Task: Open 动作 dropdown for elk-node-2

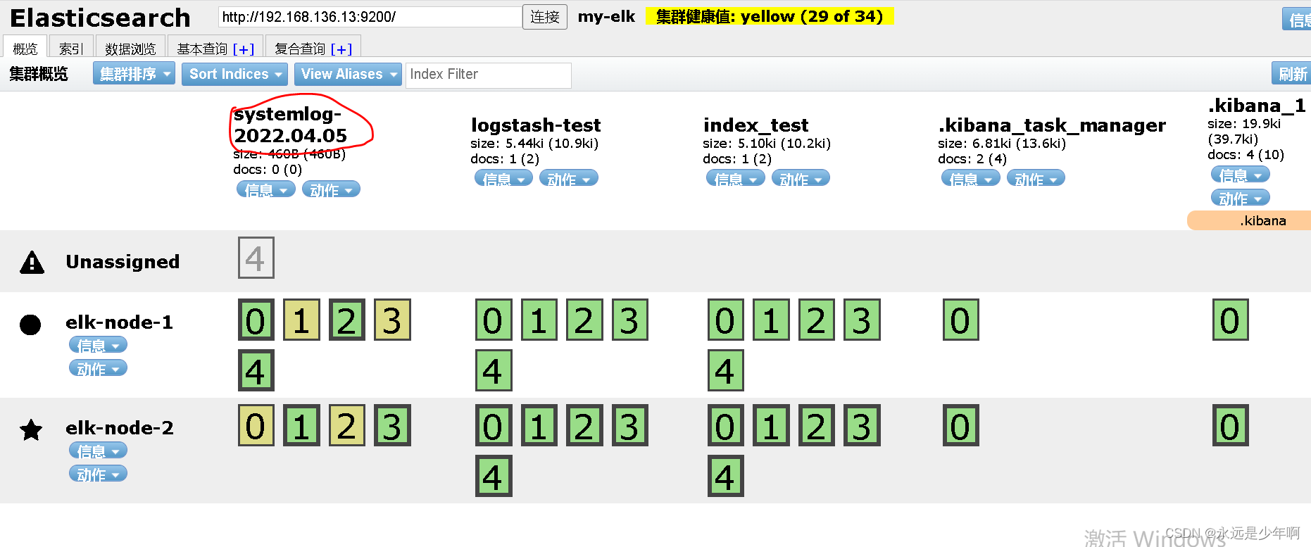Action: 99,473
